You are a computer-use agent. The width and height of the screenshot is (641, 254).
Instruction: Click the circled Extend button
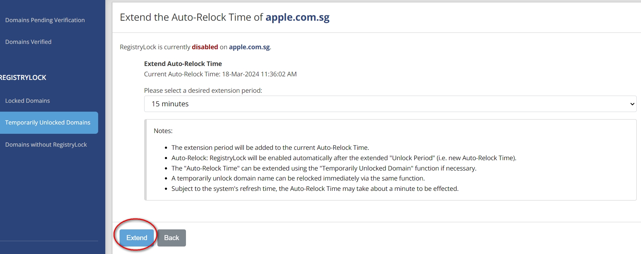136,238
